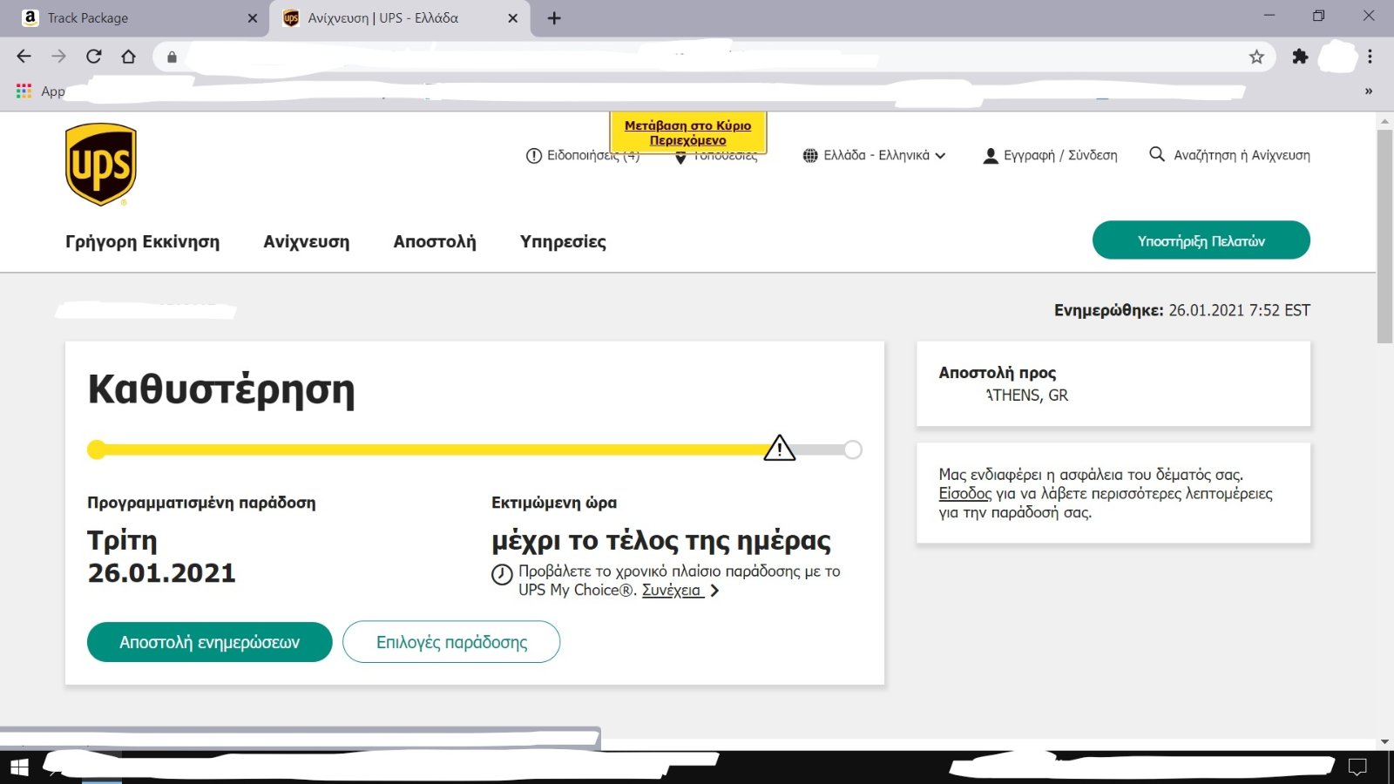Click the Αποστολή ενημερώσεων button

click(210, 642)
